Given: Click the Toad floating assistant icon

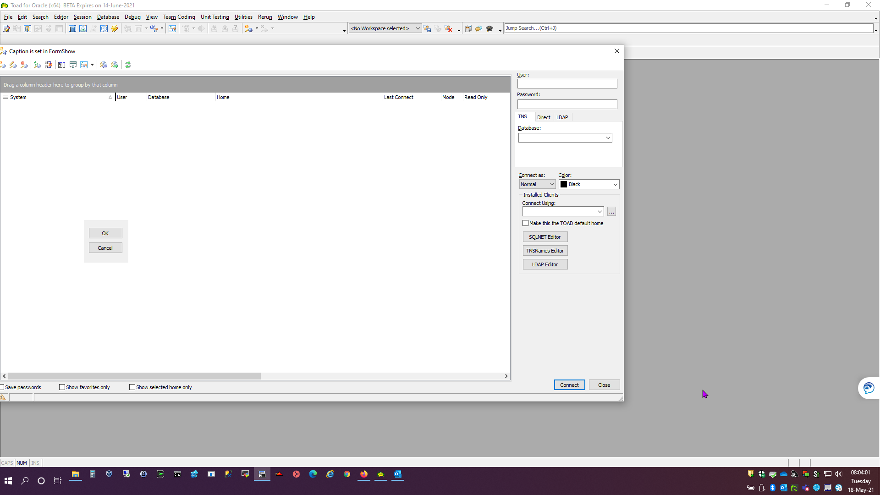Looking at the screenshot, I should (869, 388).
